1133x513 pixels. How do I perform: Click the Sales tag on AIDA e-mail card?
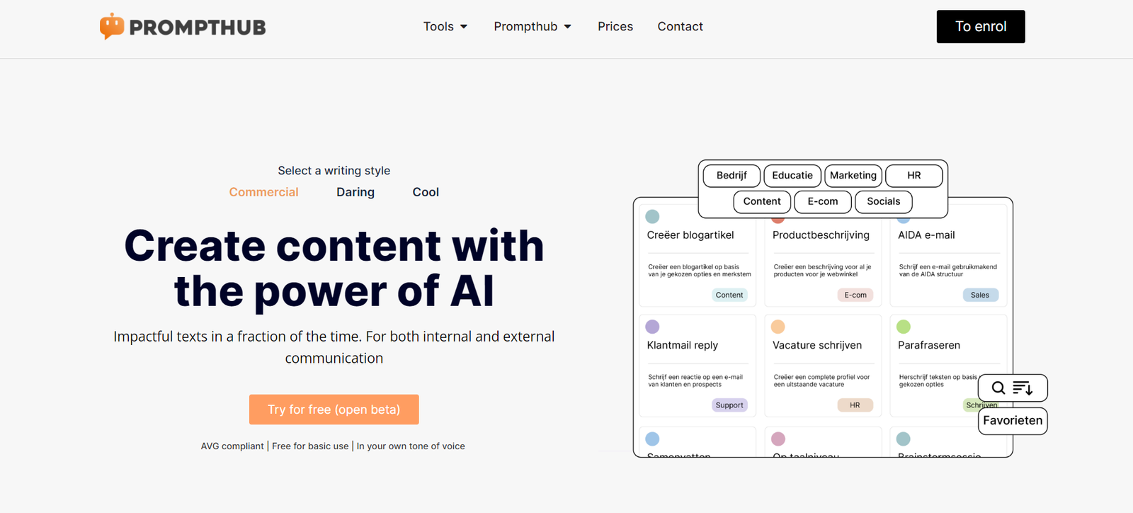coord(980,295)
